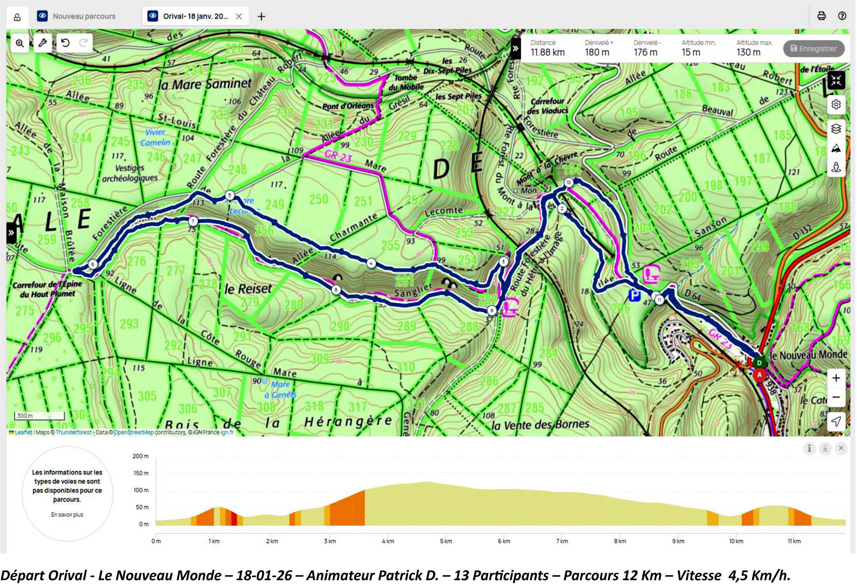The image size is (857, 588).
Task: Toggle visibility eye of Nouveau parcours
Action: 42,16
